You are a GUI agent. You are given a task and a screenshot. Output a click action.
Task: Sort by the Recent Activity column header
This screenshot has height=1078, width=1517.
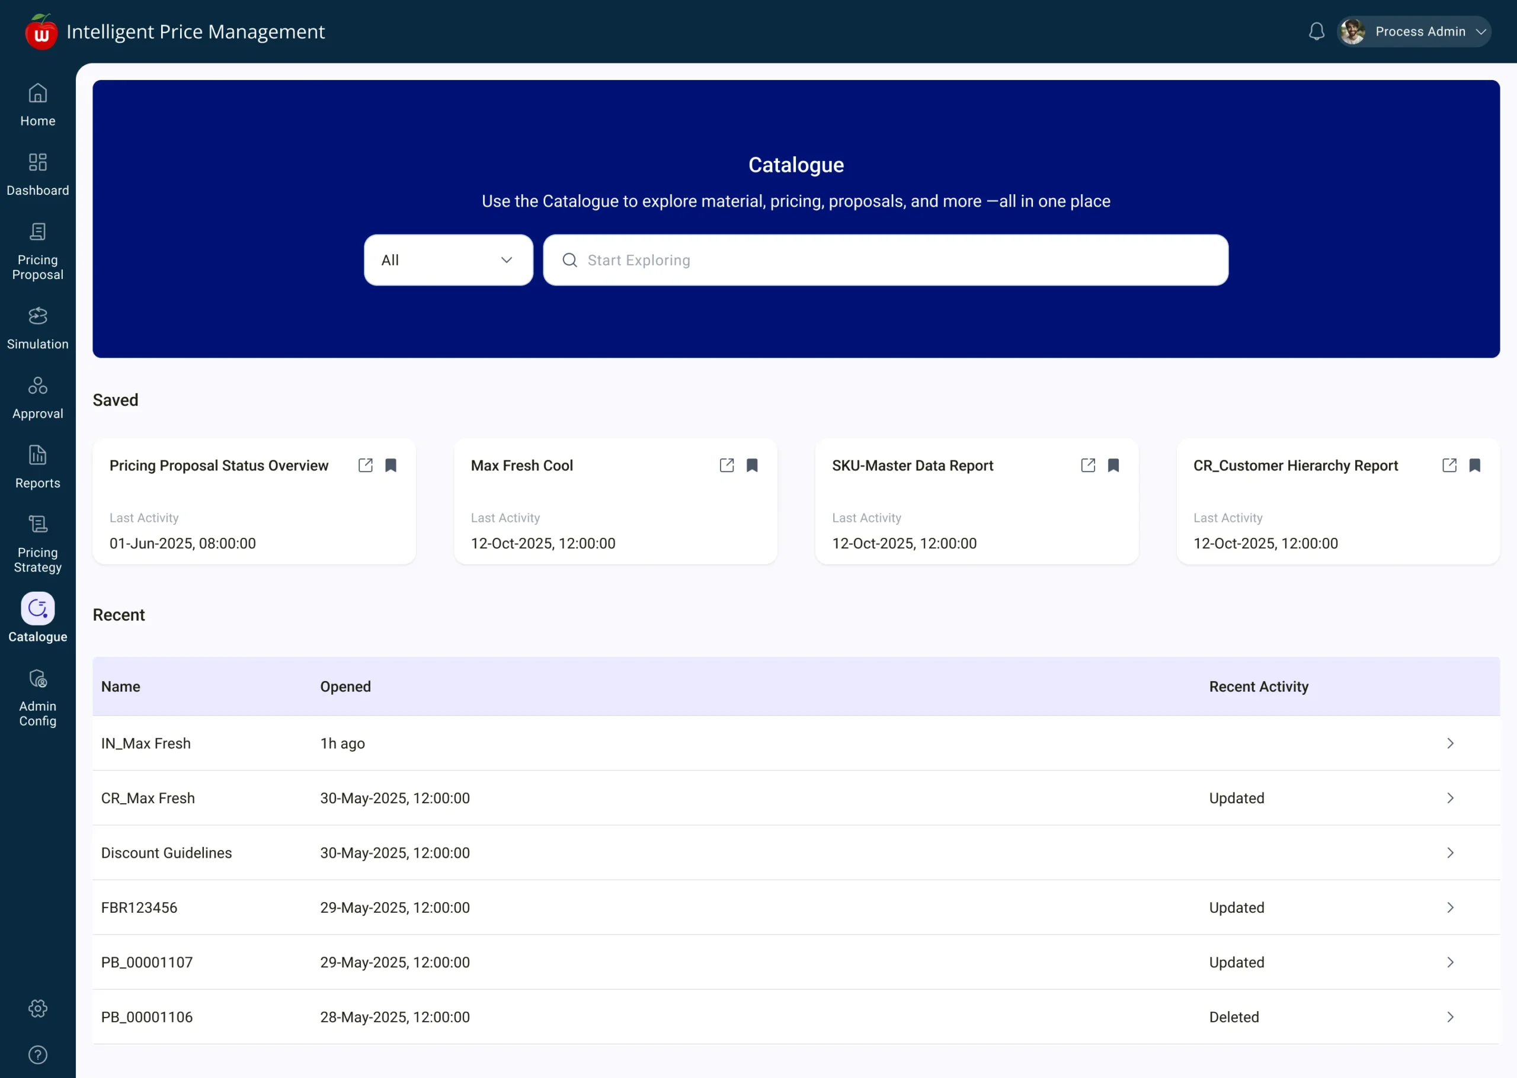click(x=1259, y=686)
